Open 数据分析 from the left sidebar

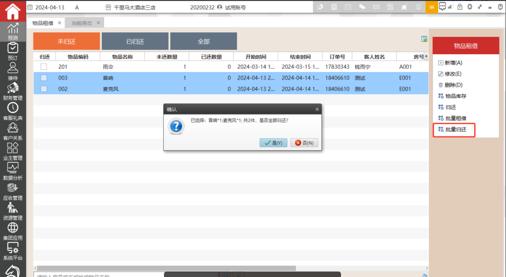click(13, 171)
